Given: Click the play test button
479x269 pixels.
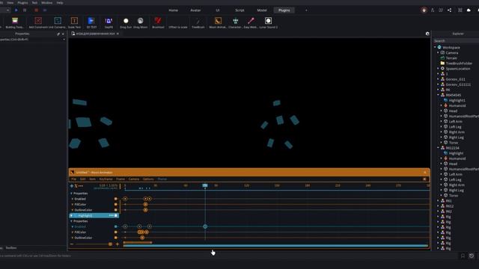Looking at the screenshot, I should pyautogui.click(x=16, y=10).
